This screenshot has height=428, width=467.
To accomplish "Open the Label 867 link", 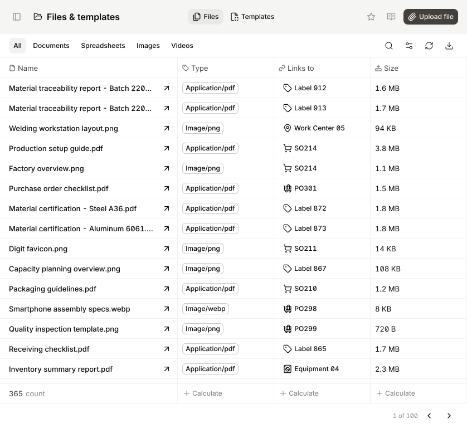I will 305,269.
